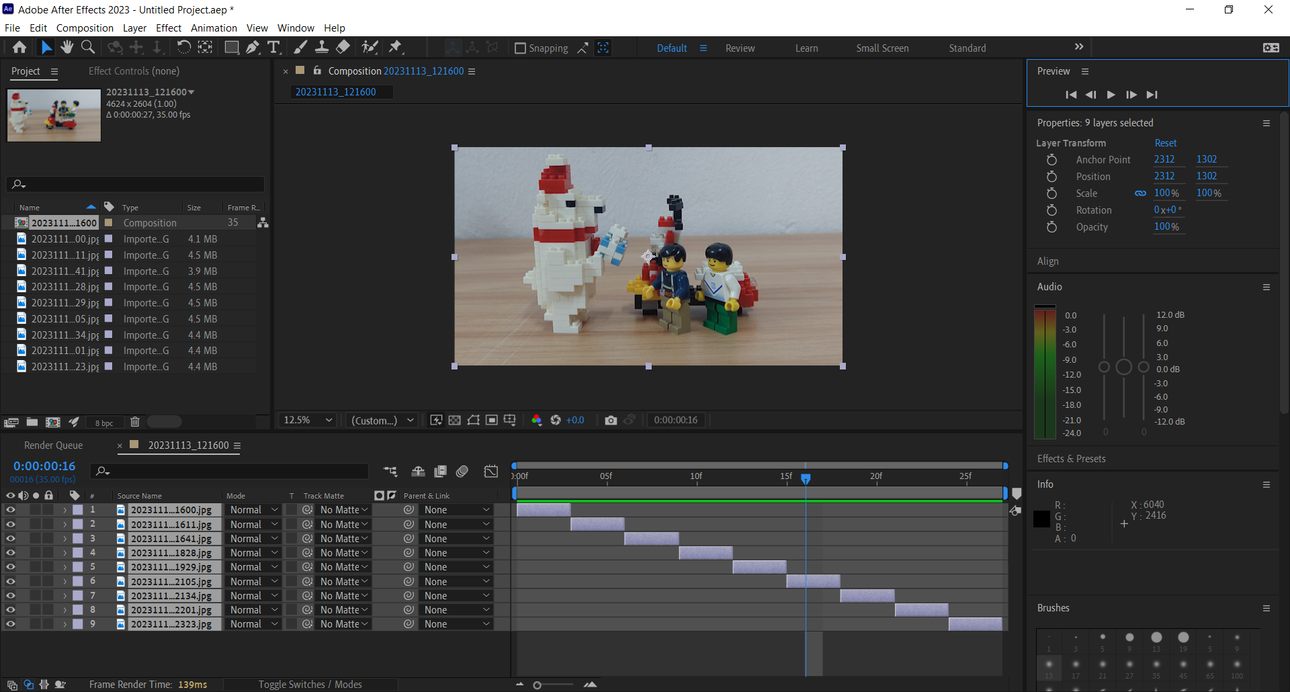Open the (Custom...) resolution dropdown
Image resolution: width=1290 pixels, height=692 pixels.
point(382,420)
